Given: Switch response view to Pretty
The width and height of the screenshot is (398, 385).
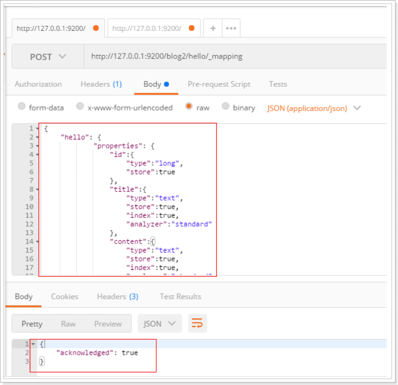Looking at the screenshot, I should point(32,324).
